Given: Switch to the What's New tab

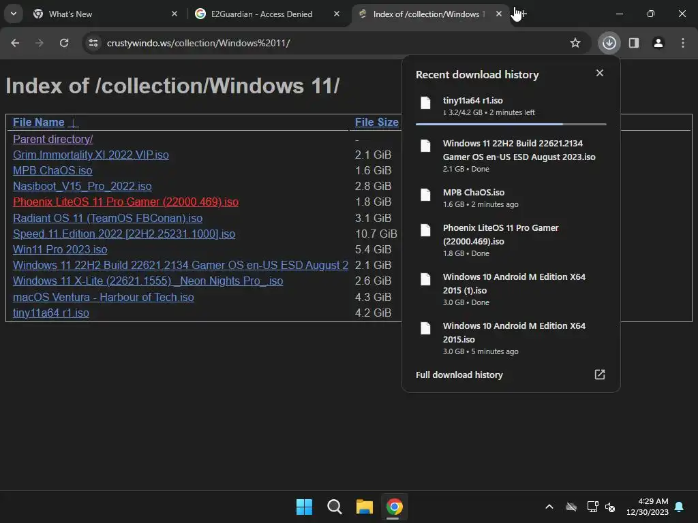Looking at the screenshot, I should pyautogui.click(x=104, y=14).
